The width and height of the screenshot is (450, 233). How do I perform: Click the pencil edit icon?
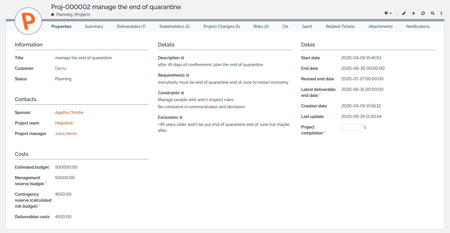click(404, 13)
